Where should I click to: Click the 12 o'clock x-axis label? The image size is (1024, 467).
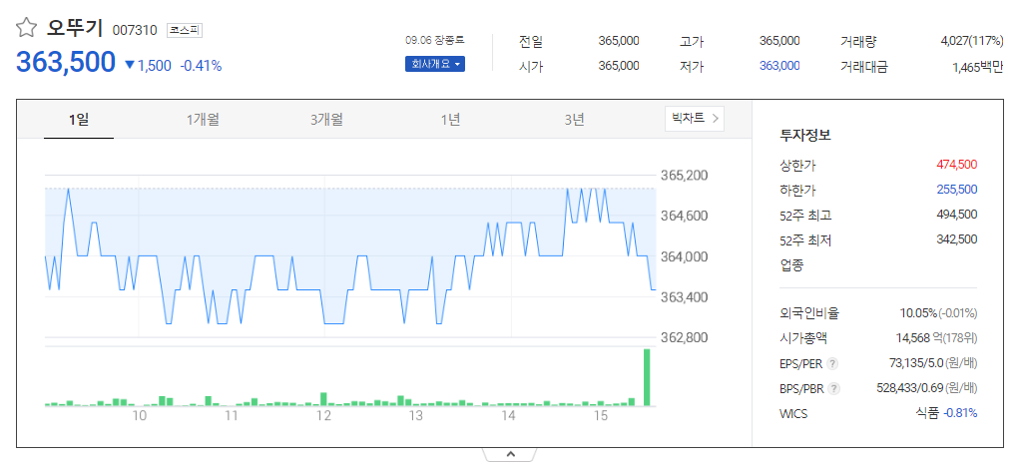pos(323,416)
